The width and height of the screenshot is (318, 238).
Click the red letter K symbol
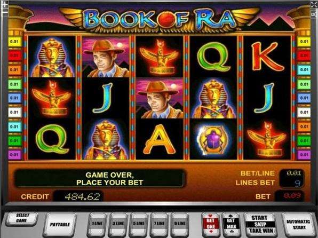point(267,56)
